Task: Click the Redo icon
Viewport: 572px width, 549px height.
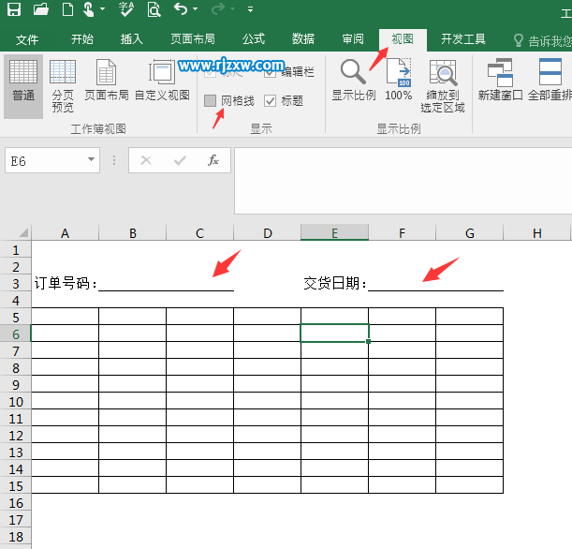Action: click(218, 8)
